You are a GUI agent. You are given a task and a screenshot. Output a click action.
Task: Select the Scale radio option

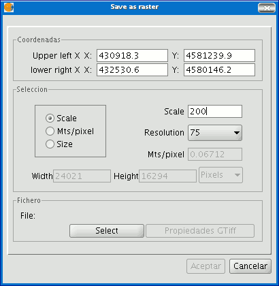(50, 118)
